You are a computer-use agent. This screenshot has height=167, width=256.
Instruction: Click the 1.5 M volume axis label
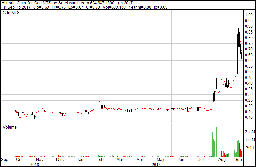[250, 140]
